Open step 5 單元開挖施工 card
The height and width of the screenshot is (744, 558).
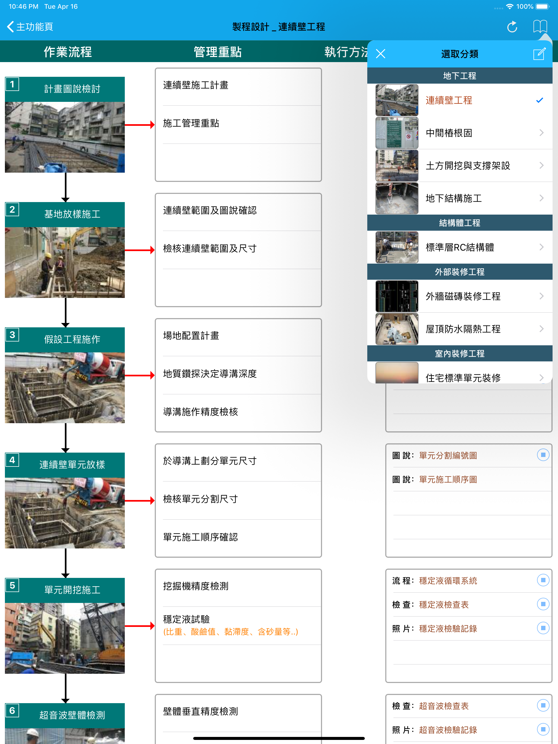[x=65, y=626]
